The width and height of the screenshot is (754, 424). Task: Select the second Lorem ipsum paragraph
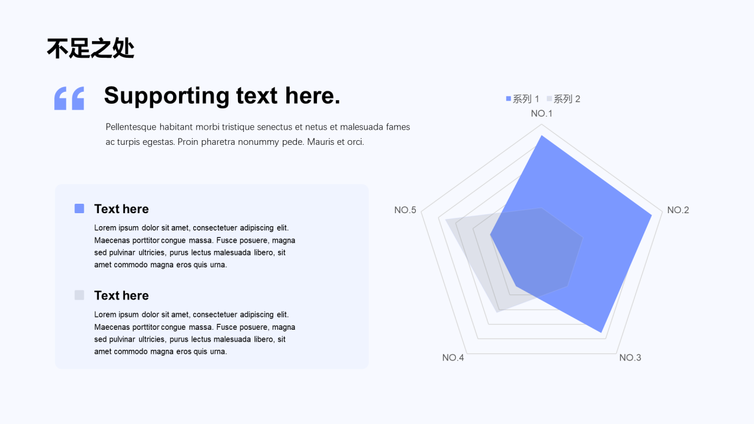(x=195, y=333)
